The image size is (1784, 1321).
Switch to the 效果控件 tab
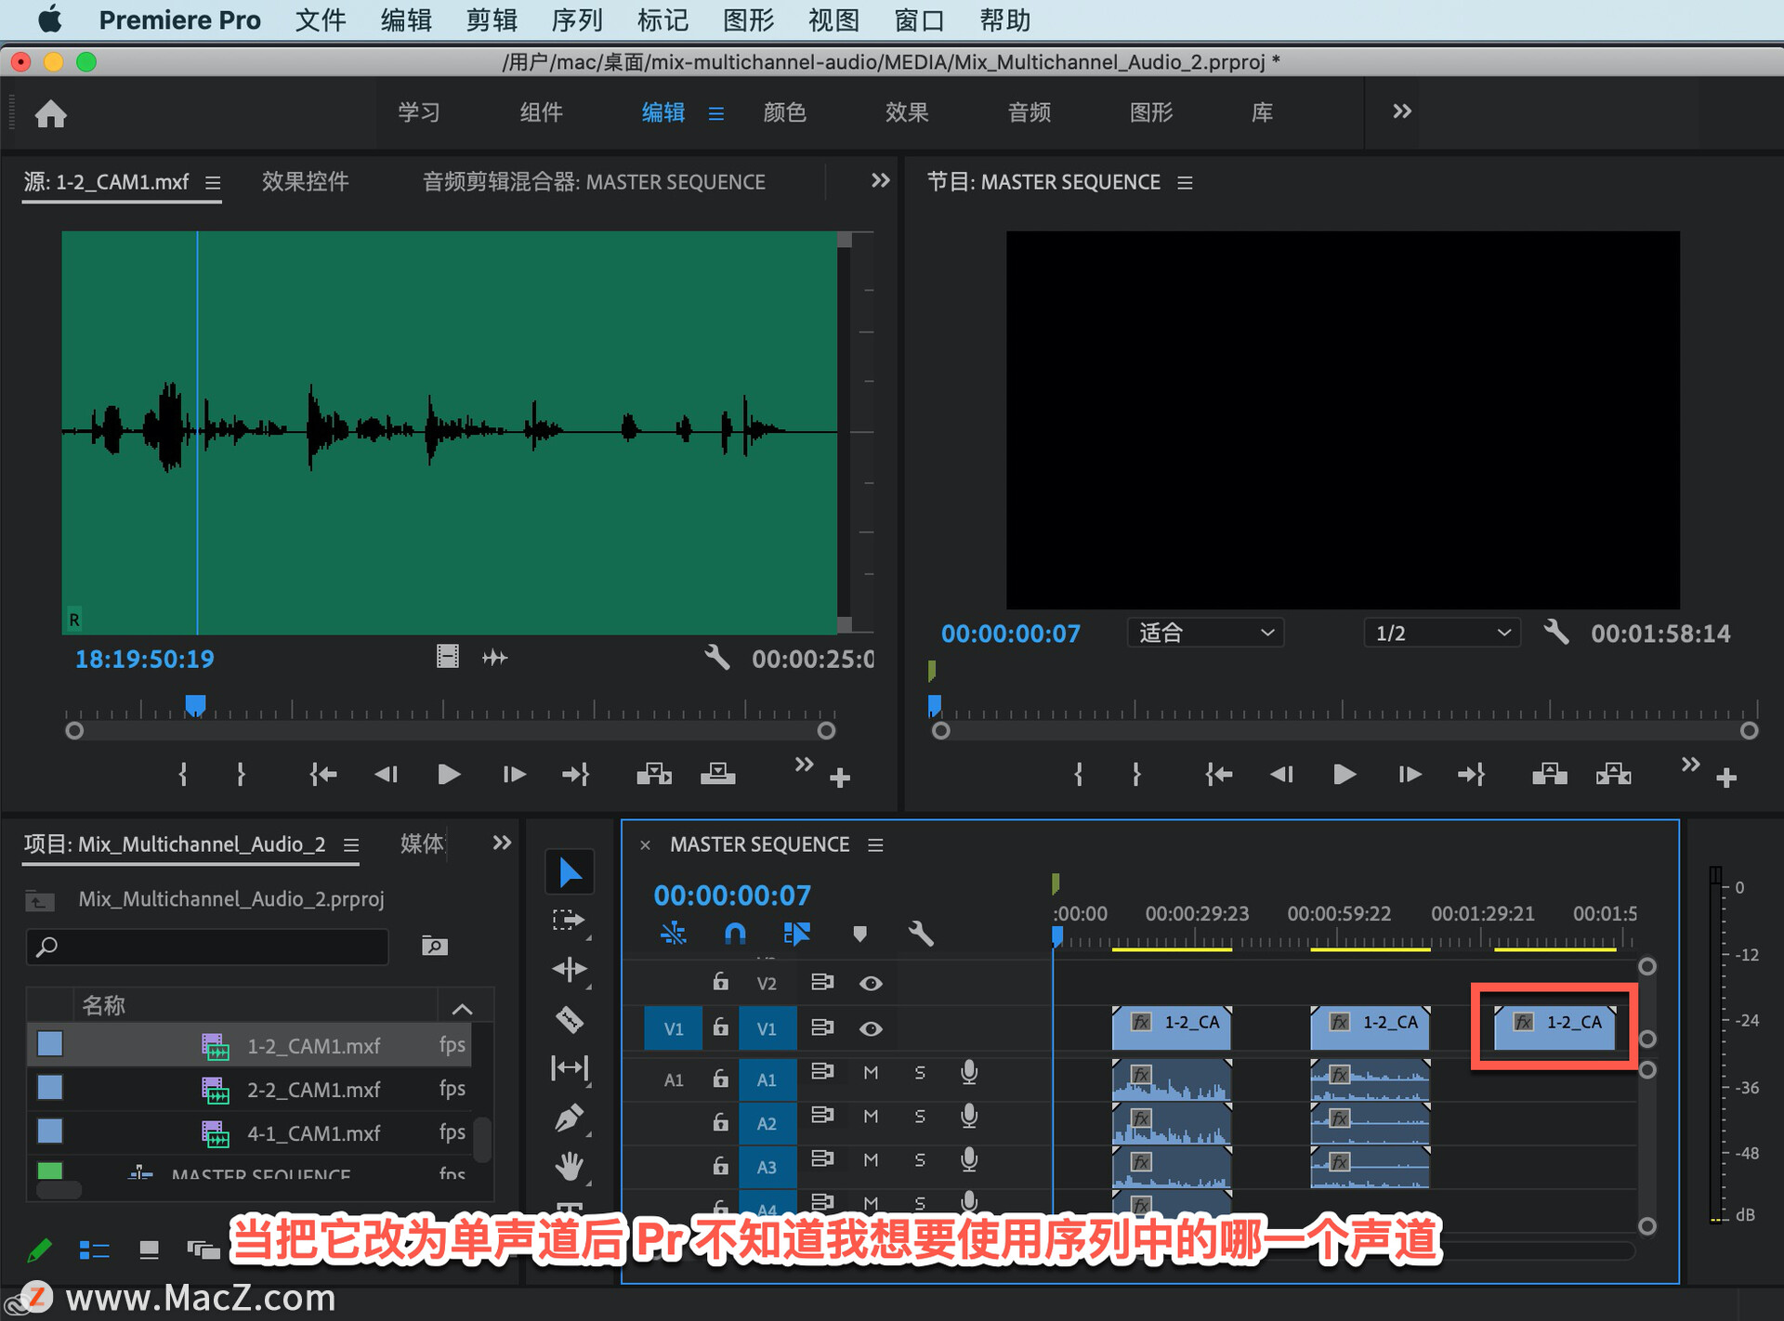point(305,181)
